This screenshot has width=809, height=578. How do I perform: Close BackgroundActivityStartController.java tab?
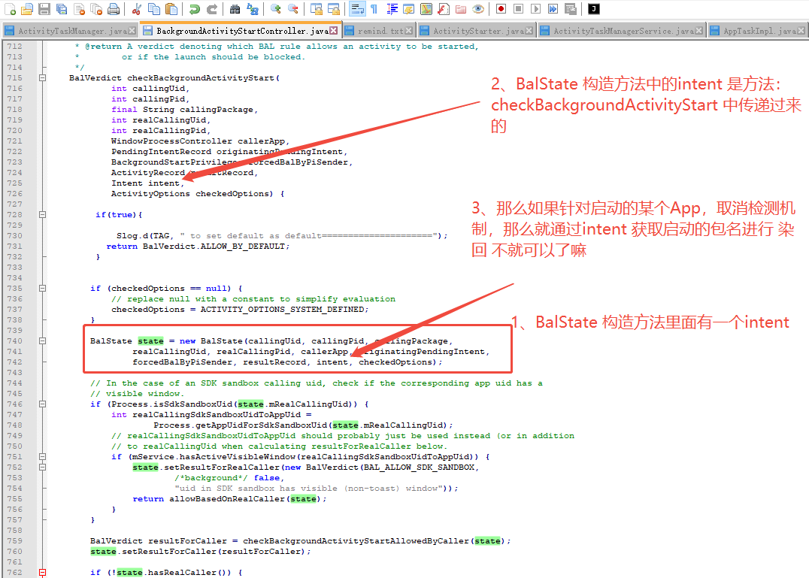click(333, 31)
